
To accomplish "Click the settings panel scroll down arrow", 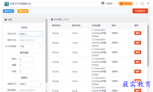I will point(46,91).
